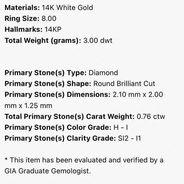Click the ring size value 8.00
Screen dimensions: 184x184
click(x=49, y=18)
